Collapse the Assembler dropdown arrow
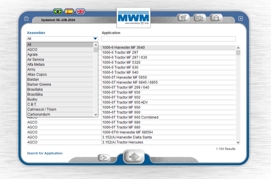The width and height of the screenshot is (271, 179). [x=95, y=39]
